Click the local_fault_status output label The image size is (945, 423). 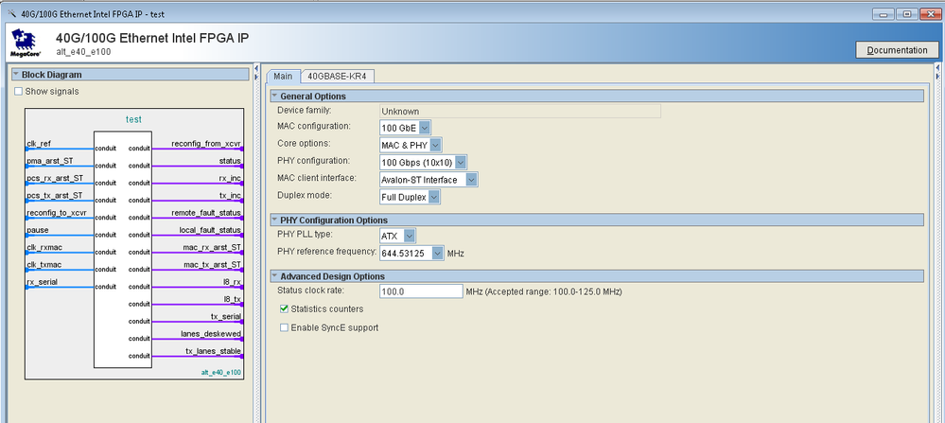210,230
